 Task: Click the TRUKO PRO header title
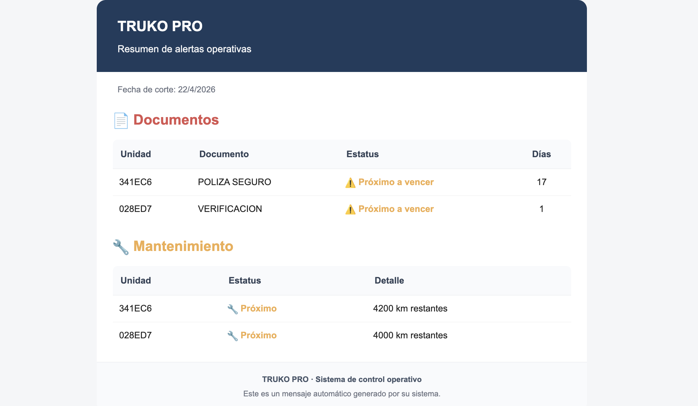pyautogui.click(x=160, y=26)
